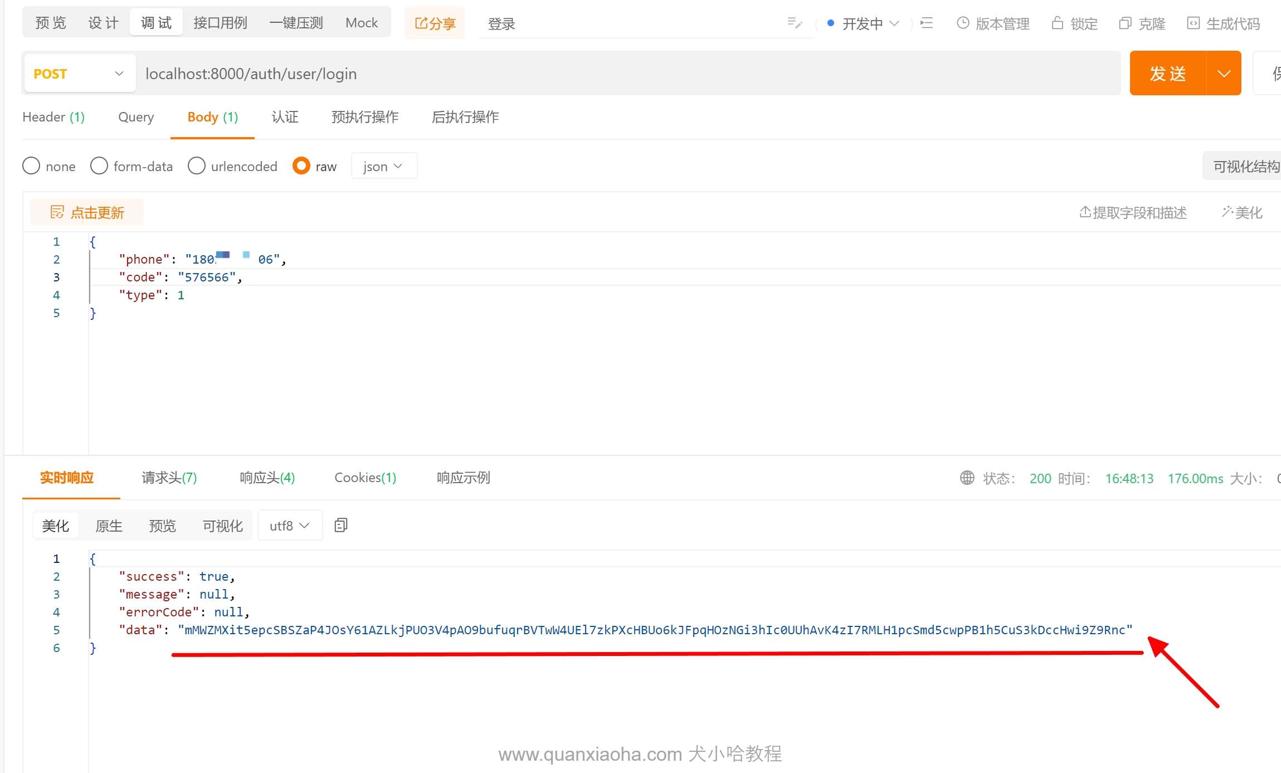Click the request URL input field
This screenshot has width=1281, height=773.
point(624,74)
